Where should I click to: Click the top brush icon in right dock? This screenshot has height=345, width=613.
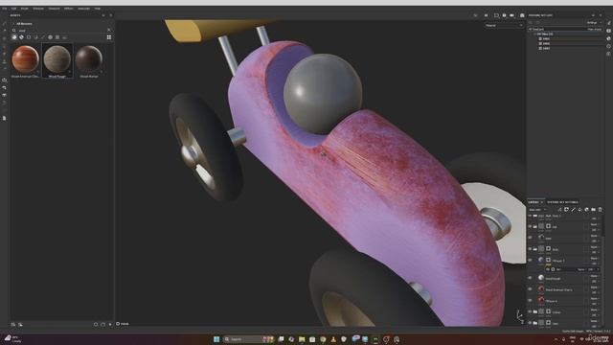pyautogui.click(x=609, y=23)
